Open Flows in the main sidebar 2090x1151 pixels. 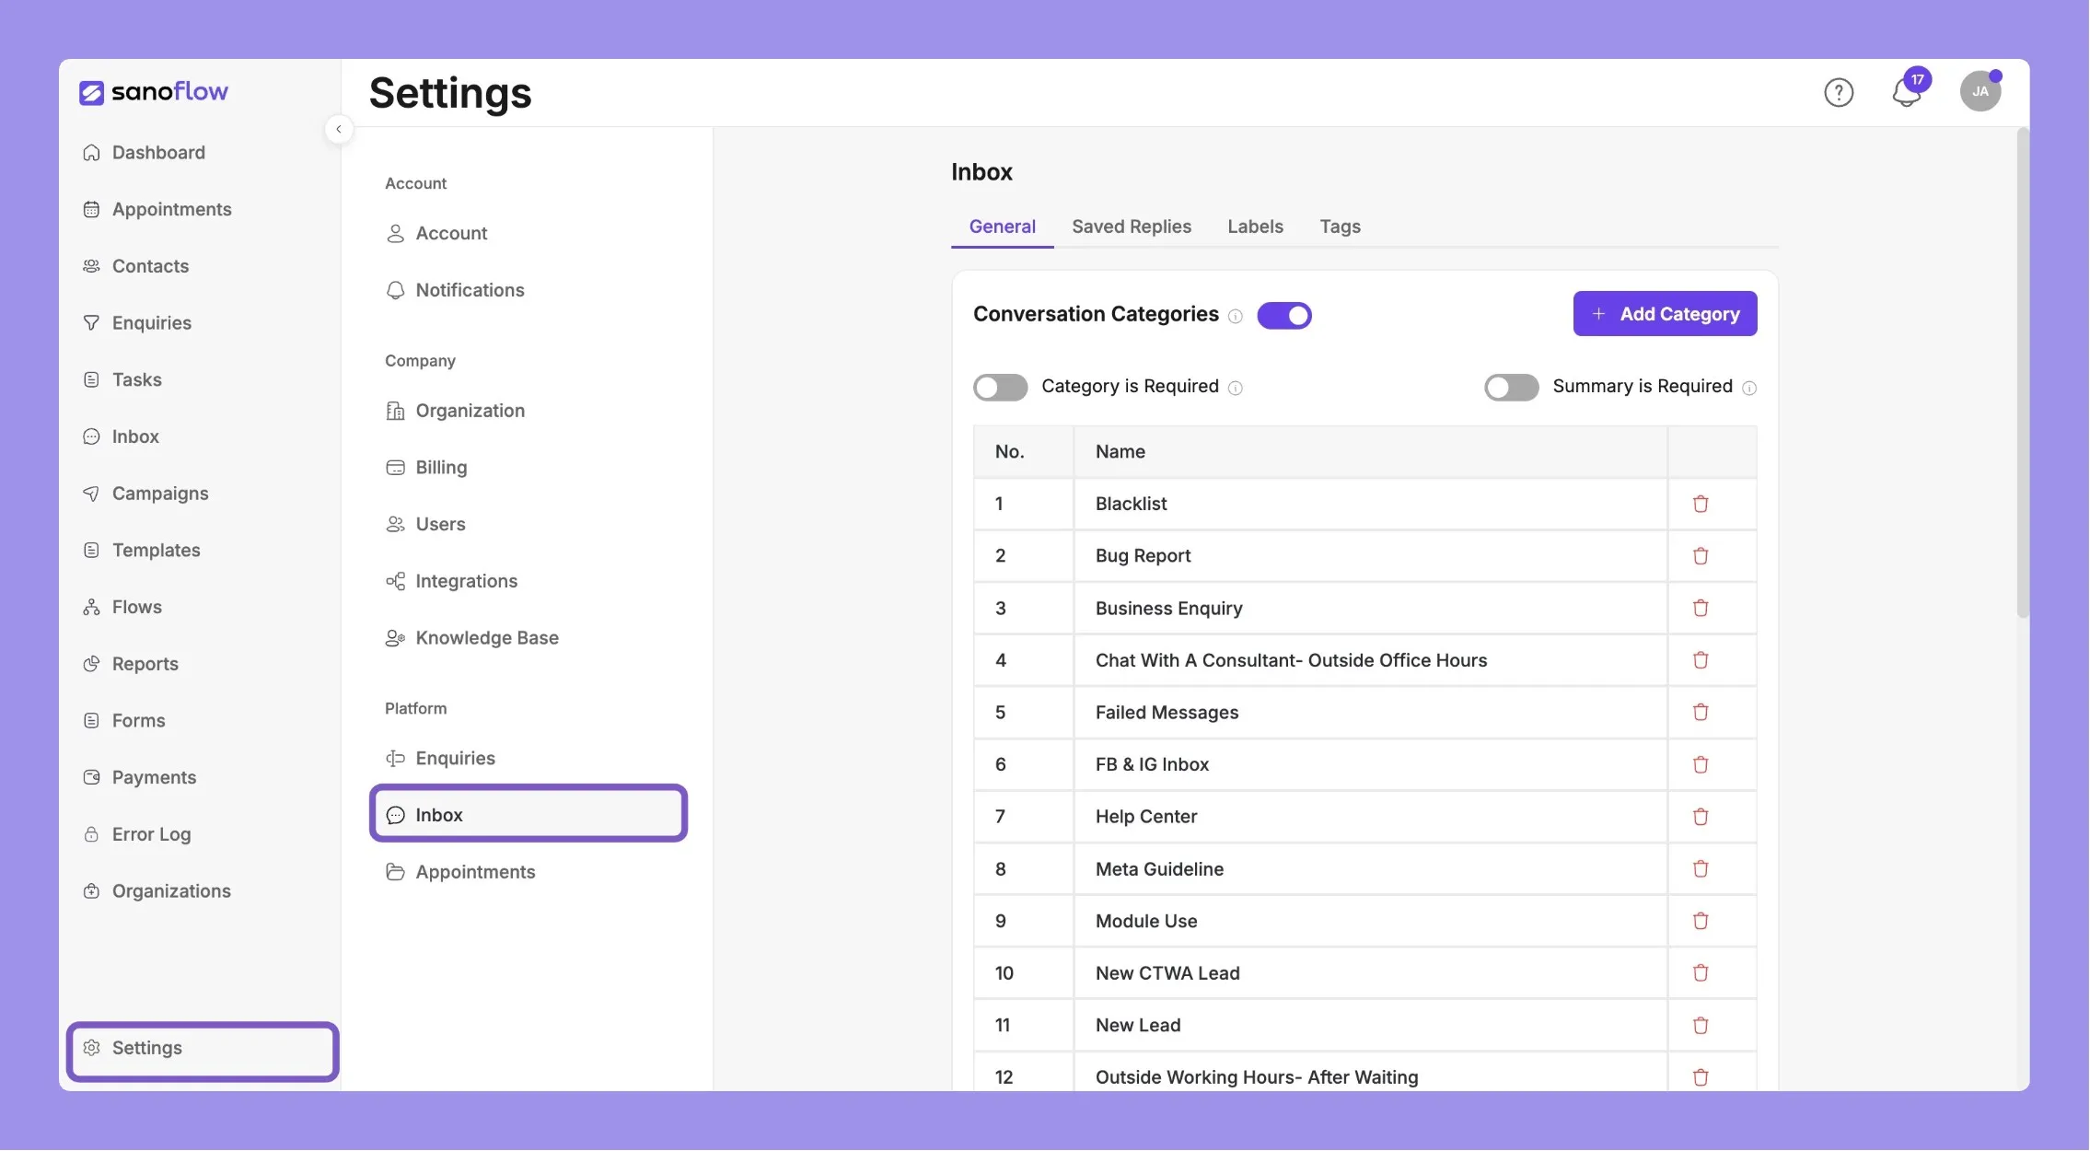coord(122,607)
